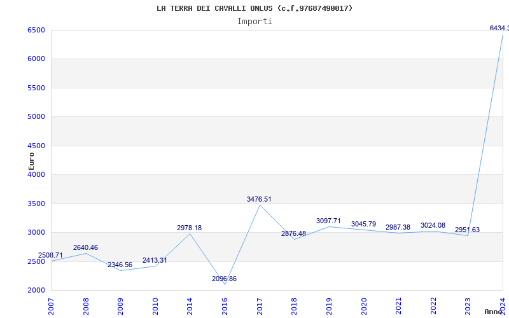Select the 2508.71 data label
The height and width of the screenshot is (318, 509).
tap(50, 256)
